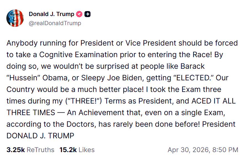The height and width of the screenshot is (159, 245).
Task: Click the red verified checkmark badge
Action: click(79, 14)
